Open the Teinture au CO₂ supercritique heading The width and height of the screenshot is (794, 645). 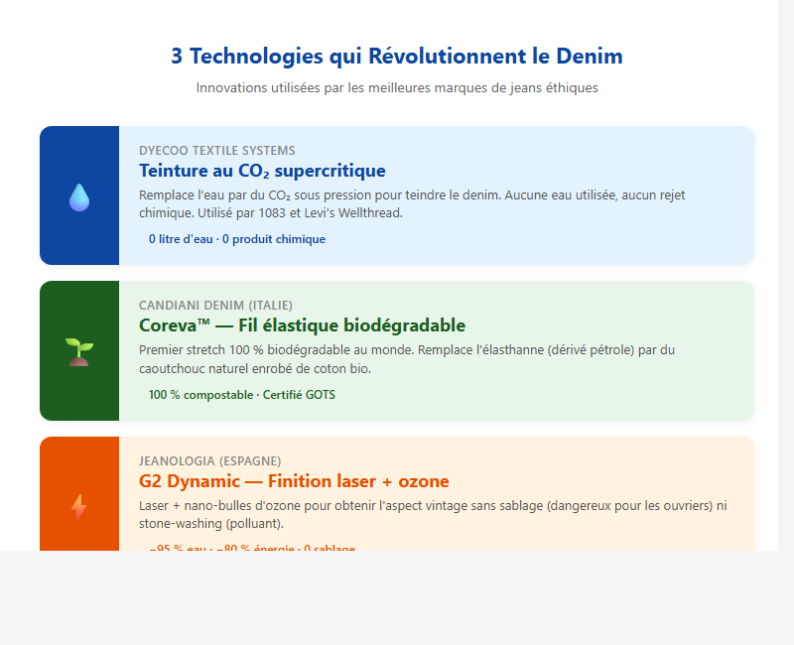(x=262, y=171)
